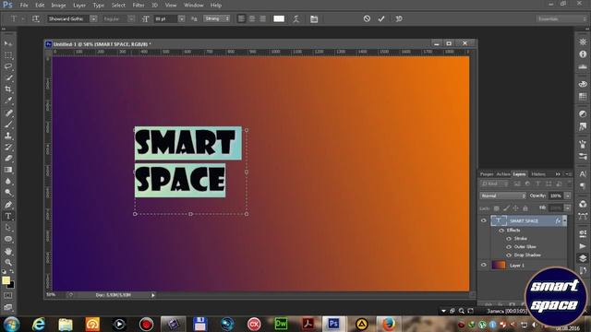Select the Eraser tool
591x332 pixels.
pyautogui.click(x=8, y=158)
